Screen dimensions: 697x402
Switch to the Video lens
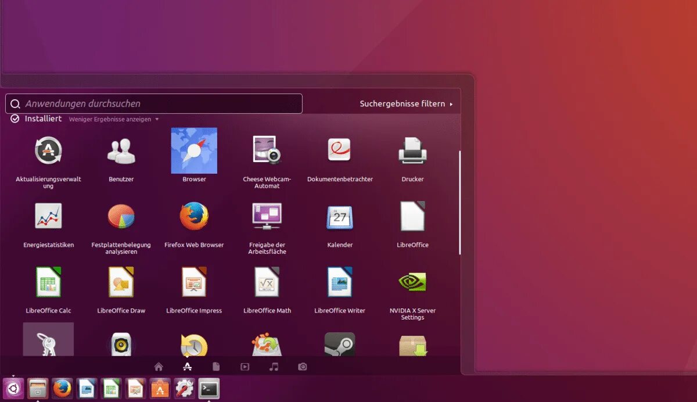[x=245, y=367]
